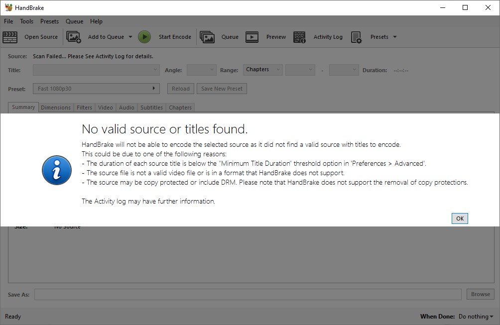The width and height of the screenshot is (500, 325).
Task: Click the Add to Queue label
Action: click(106, 37)
